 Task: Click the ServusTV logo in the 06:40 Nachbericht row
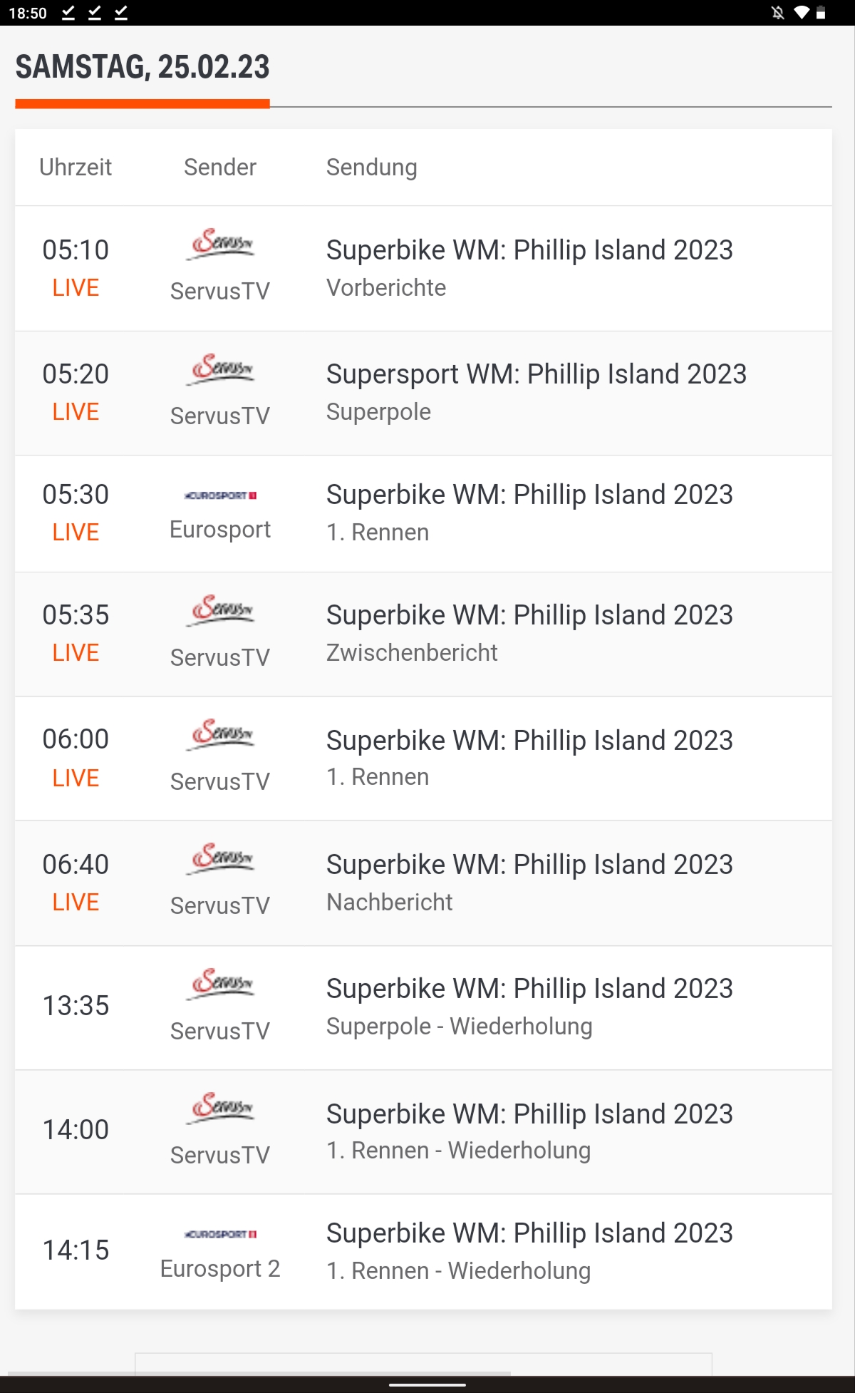click(x=222, y=858)
